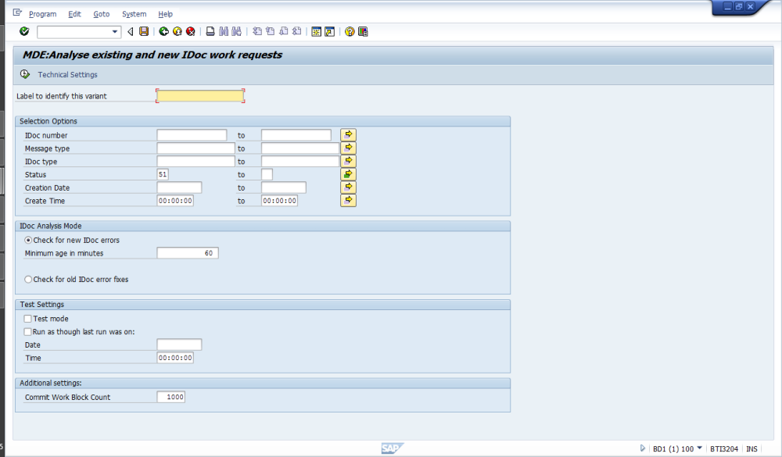Open the Goto menu
This screenshot has height=457, width=782.
101,14
